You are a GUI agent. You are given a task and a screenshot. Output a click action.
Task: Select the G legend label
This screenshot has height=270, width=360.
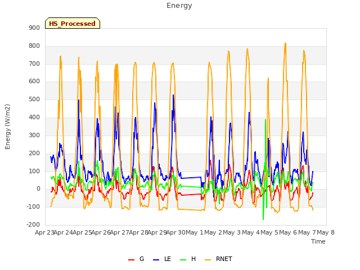(142, 259)
